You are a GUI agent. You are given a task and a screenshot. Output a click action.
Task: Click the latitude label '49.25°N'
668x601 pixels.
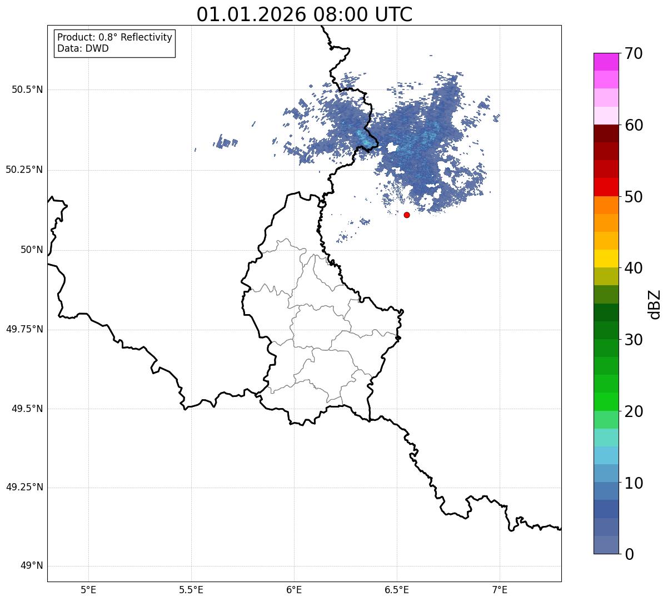coord(24,487)
